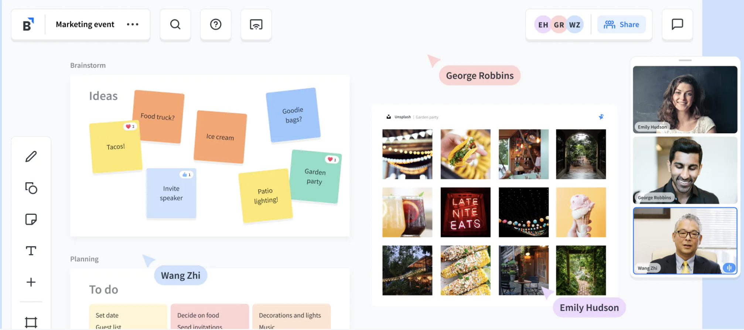This screenshot has height=330, width=744.
Task: Select the text tool
Action: (31, 251)
